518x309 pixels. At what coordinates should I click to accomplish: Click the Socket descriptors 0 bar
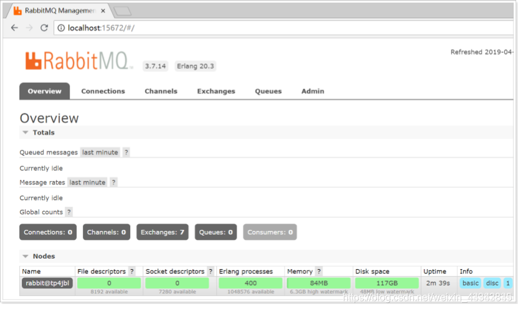pyautogui.click(x=177, y=283)
